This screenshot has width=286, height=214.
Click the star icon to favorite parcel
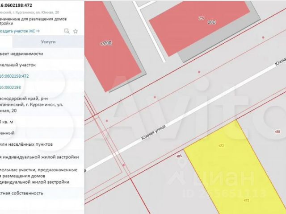tap(76, 31)
